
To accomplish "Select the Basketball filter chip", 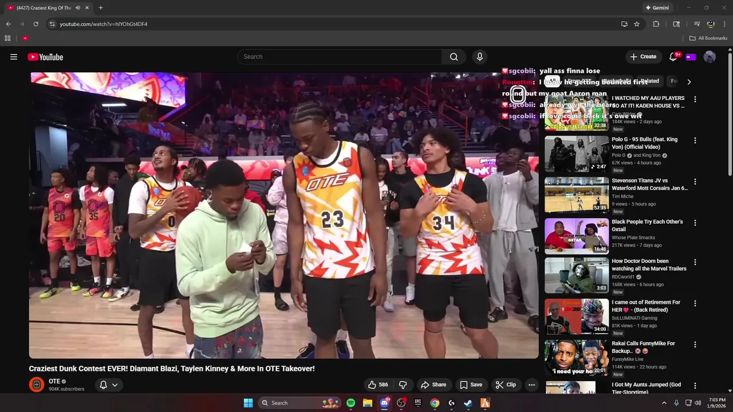I will (x=616, y=81).
